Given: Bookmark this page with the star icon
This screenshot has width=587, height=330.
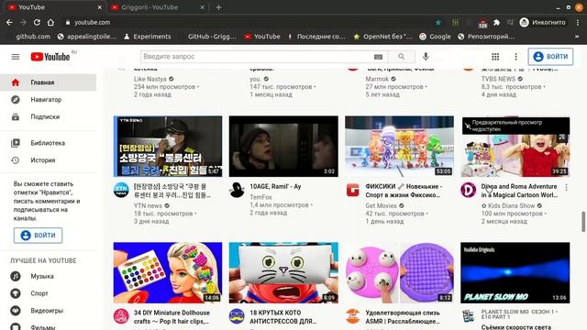Looking at the screenshot, I should [x=438, y=22].
